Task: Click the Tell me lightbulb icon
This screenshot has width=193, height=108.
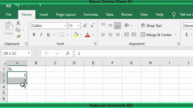Action: pos(174,15)
